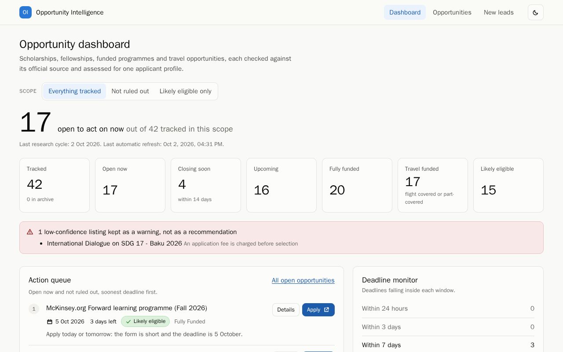The image size is (563, 352).
Task: Open the Dashboard nav tab
Action: click(x=405, y=12)
